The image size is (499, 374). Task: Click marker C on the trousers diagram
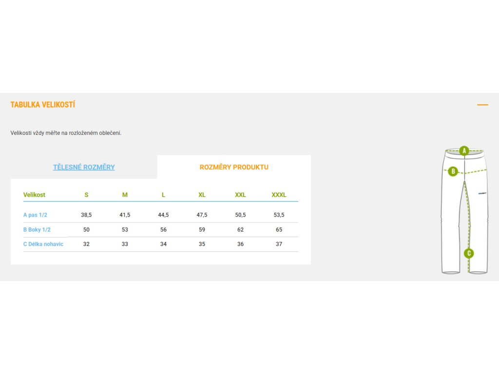coord(469,253)
